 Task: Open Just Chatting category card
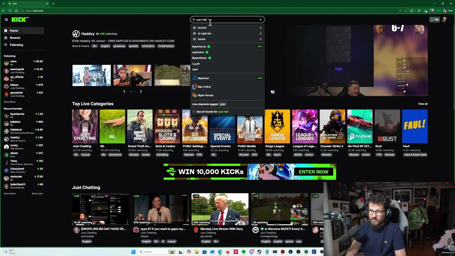coord(85,126)
